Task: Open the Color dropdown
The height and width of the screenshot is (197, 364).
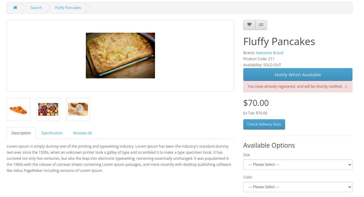Action: 298,187
